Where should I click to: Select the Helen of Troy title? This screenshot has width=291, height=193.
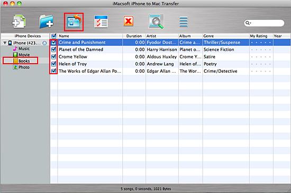[x=73, y=64]
